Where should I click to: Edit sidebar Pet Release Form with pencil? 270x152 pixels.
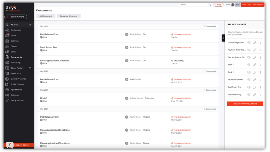255,80
